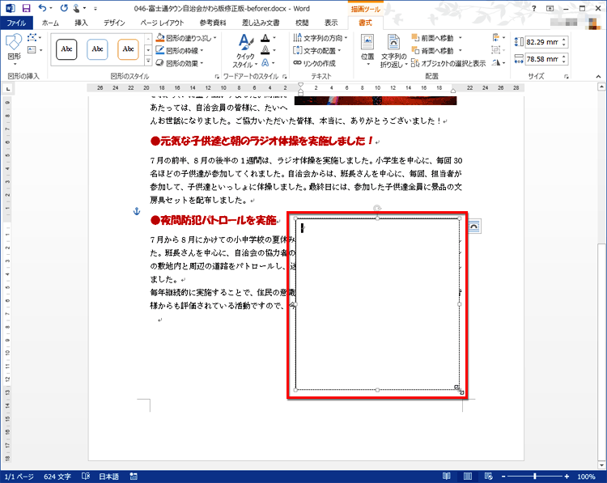The image size is (607, 483).
Task: Select the orange outline Abc shape style
Action: 128,49
